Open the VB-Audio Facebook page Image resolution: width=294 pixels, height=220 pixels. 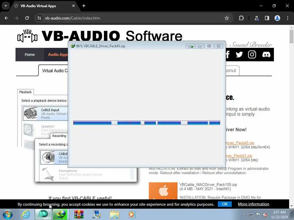pos(228,55)
